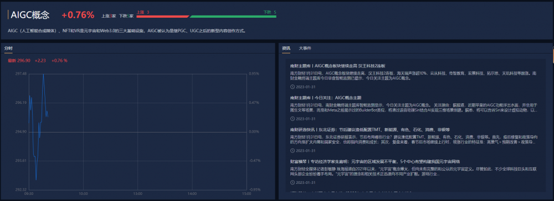Click the 下跌5家 falling count label
554x201 pixels.
[126, 16]
